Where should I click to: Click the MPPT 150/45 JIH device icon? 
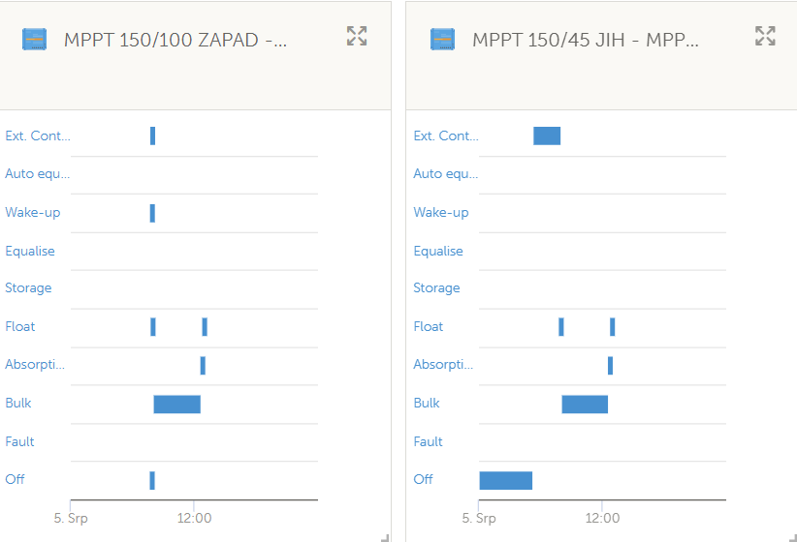(443, 40)
